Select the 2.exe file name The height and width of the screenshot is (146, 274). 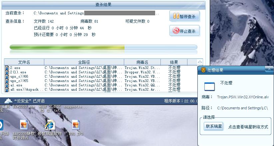15,68
